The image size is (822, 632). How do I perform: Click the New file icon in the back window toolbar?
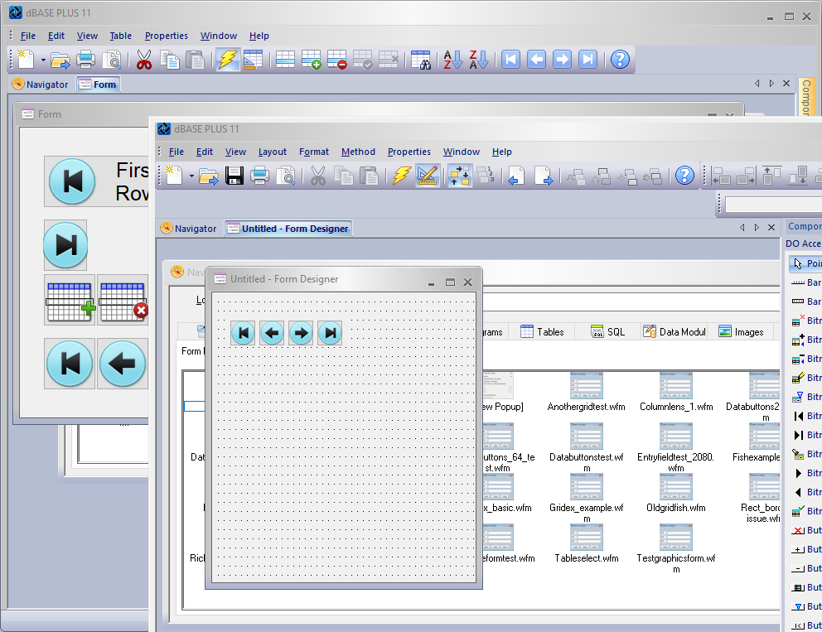[x=26, y=59]
